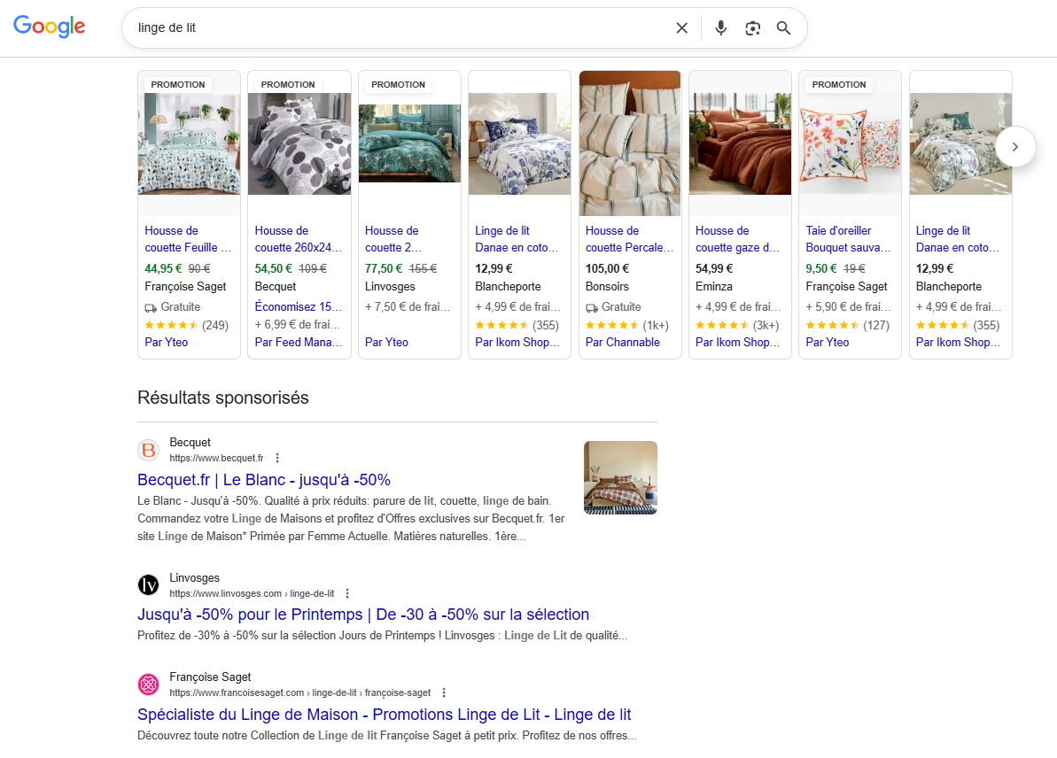The image size is (1057, 758).
Task: Click 'Économisez 15…' offer on Becquet card
Action: click(x=298, y=306)
